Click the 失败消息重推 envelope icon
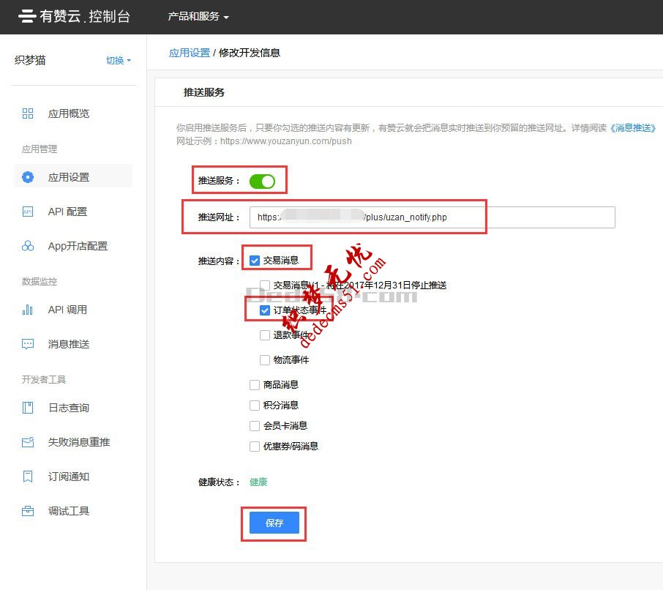 coord(28,442)
